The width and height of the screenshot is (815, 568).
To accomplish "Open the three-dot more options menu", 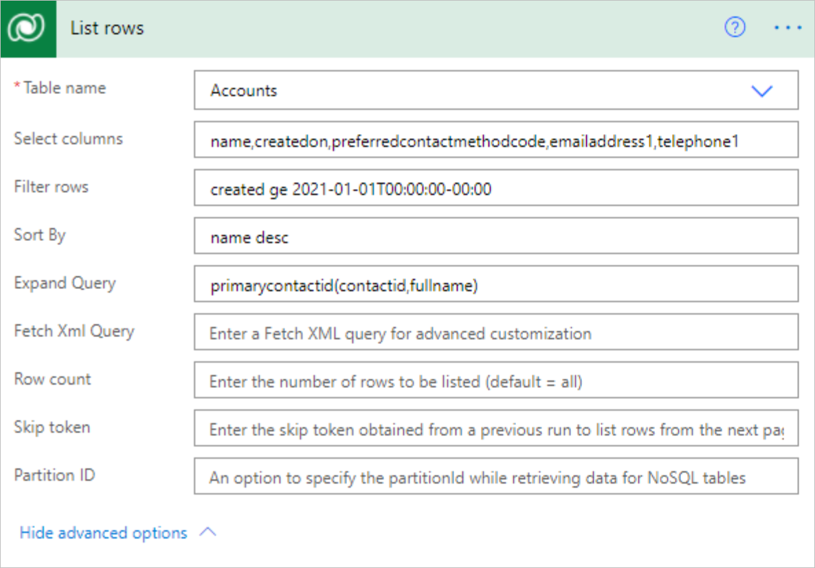I will pos(788,27).
